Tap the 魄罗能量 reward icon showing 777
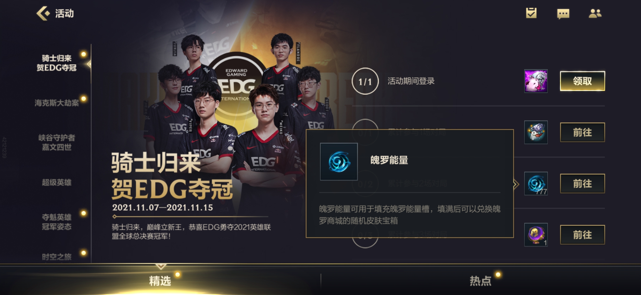 pos(536,184)
